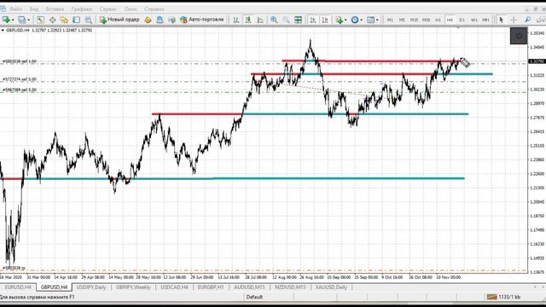The height and width of the screenshot is (307, 546).
Task: Toggle Chart Shift button
Action: coord(325,20)
